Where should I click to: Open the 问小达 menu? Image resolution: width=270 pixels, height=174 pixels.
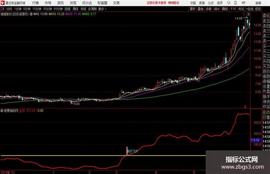click(87, 3)
